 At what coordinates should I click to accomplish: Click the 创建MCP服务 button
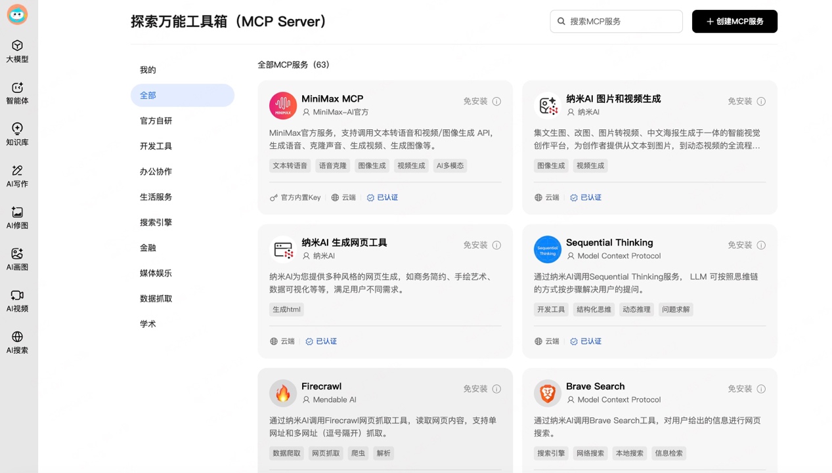pos(734,22)
